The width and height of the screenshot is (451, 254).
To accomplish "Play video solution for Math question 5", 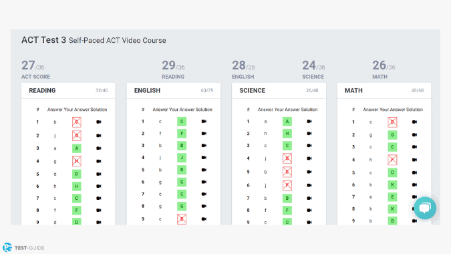I will pyautogui.click(x=414, y=173).
